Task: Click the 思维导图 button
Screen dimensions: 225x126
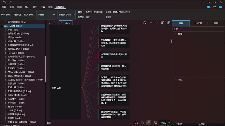Action: [x=98, y=12]
